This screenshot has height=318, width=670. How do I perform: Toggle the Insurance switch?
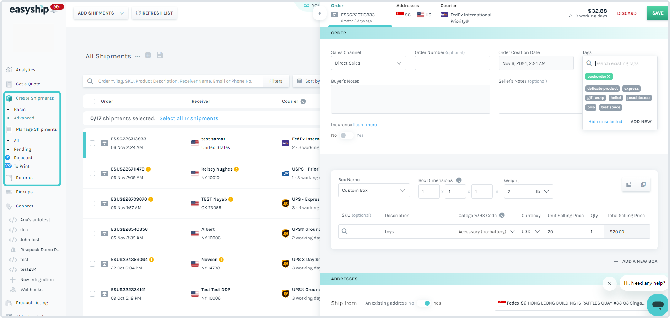point(346,135)
